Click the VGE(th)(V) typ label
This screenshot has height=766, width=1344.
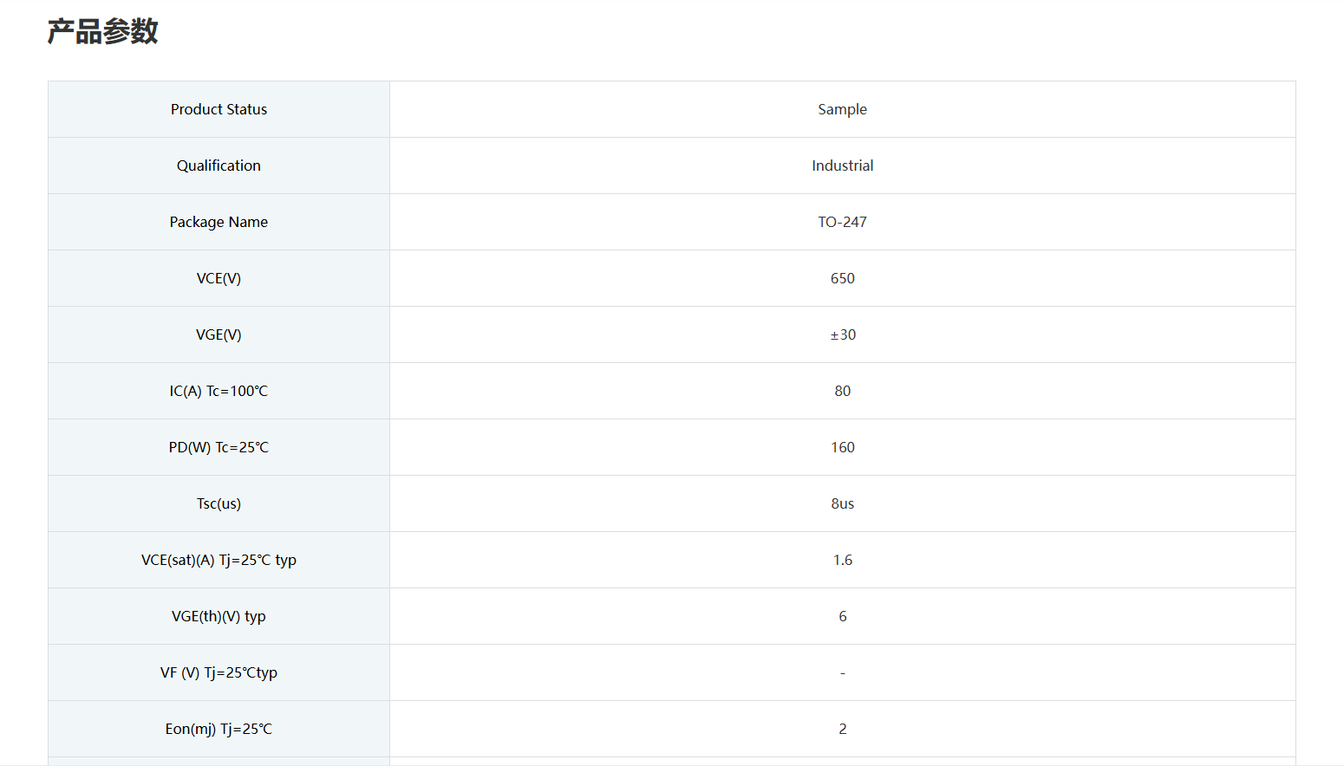[219, 616]
